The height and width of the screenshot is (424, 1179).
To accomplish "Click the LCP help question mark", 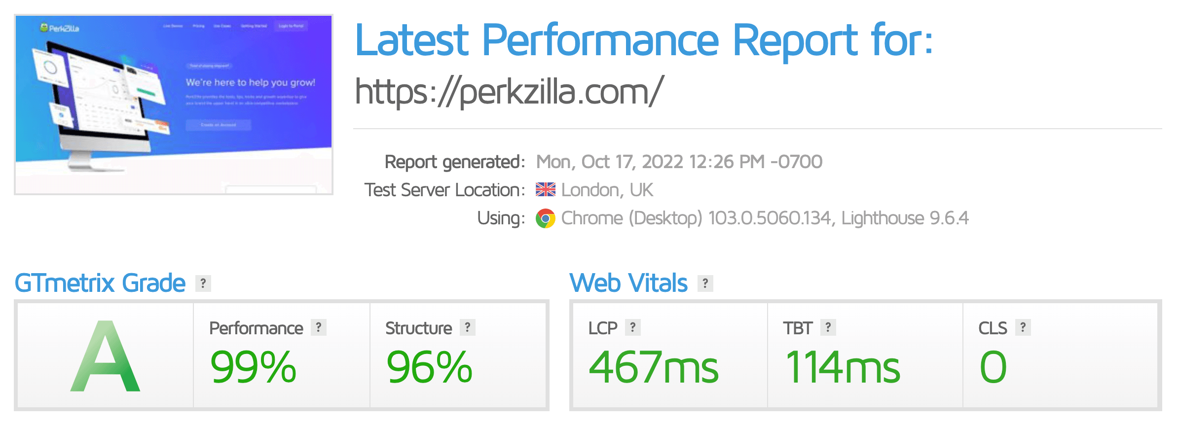I will [x=632, y=327].
